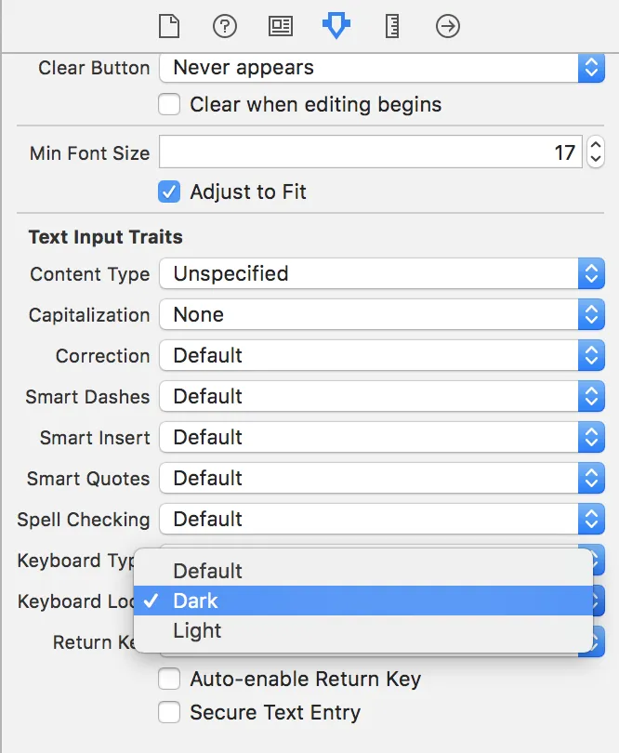
Task: Open the Smart Quotes dropdown
Action: [382, 479]
